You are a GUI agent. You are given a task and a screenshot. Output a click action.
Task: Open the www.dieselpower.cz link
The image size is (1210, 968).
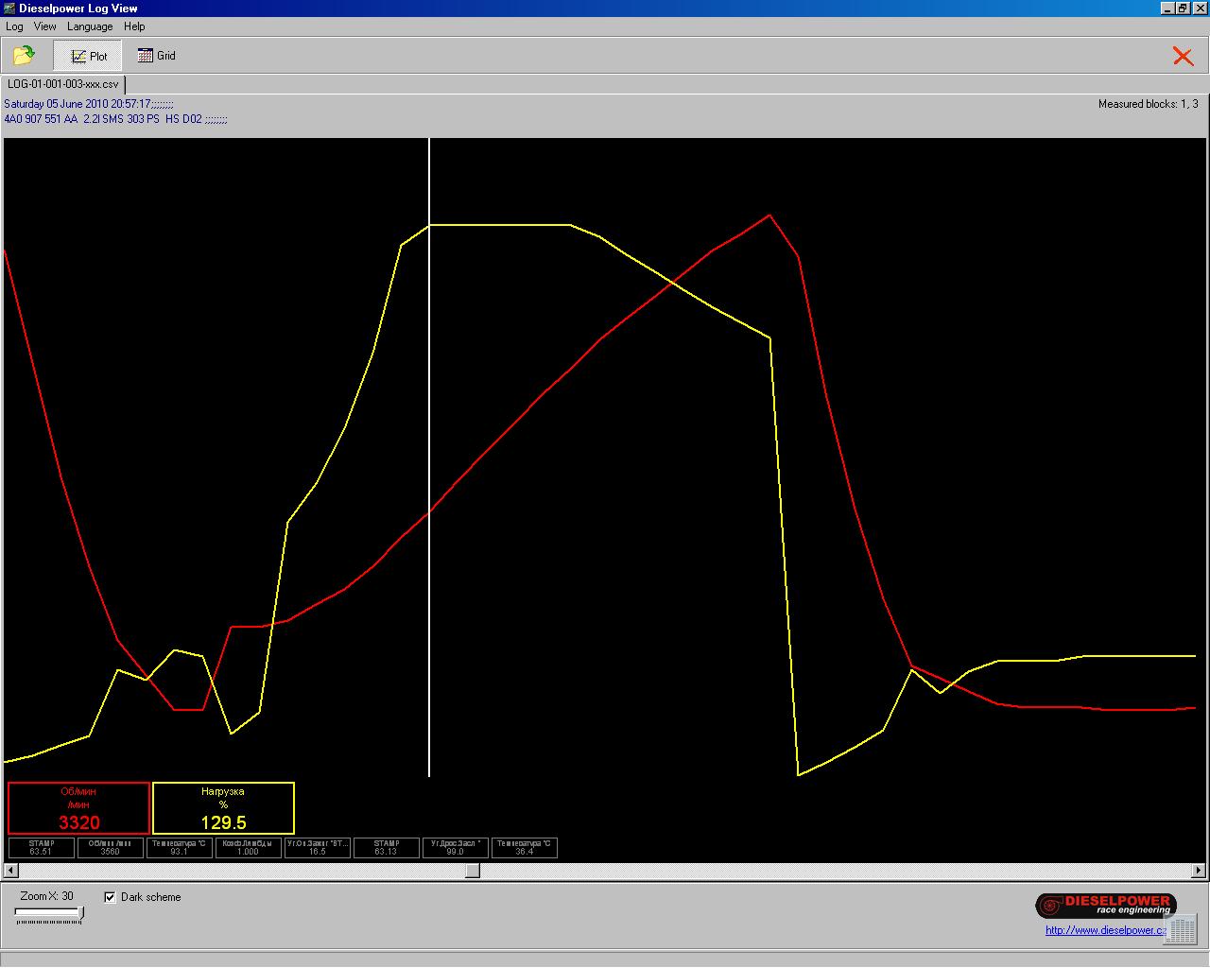[1106, 930]
